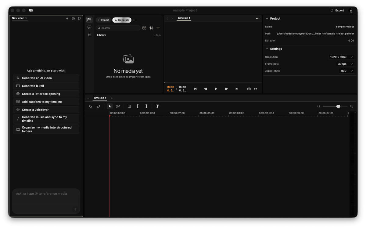Select the New chat tab
The height and width of the screenshot is (228, 366).
coord(18,18)
